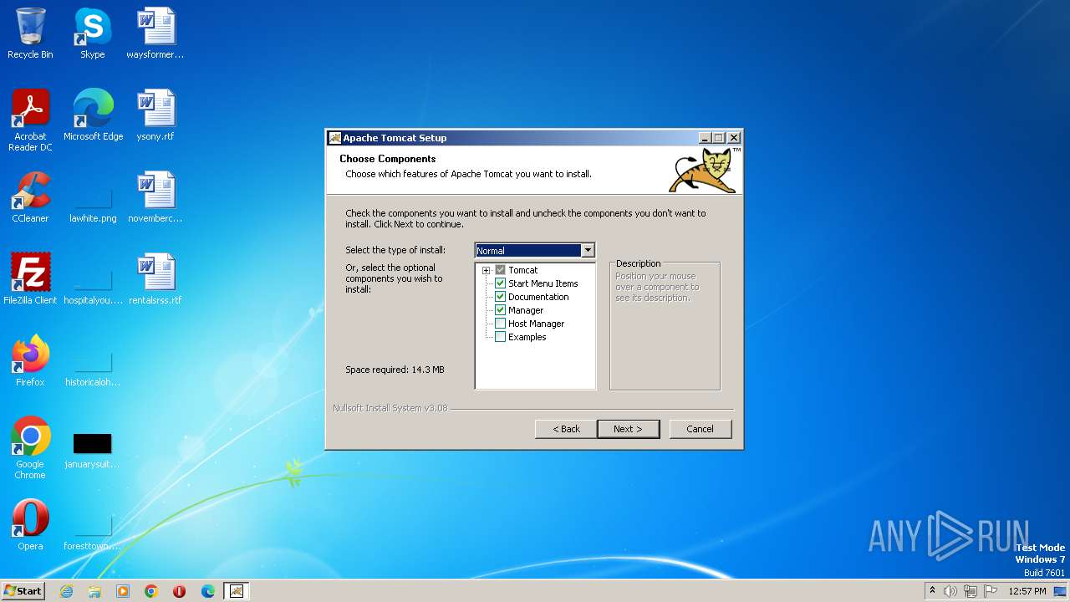1070x602 pixels.
Task: Click the 'Space required: 14.3 MB' text
Action: click(x=395, y=370)
